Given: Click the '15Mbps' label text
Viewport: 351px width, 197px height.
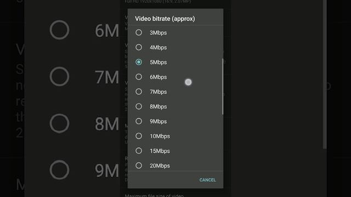Looking at the screenshot, I should 160,151.
